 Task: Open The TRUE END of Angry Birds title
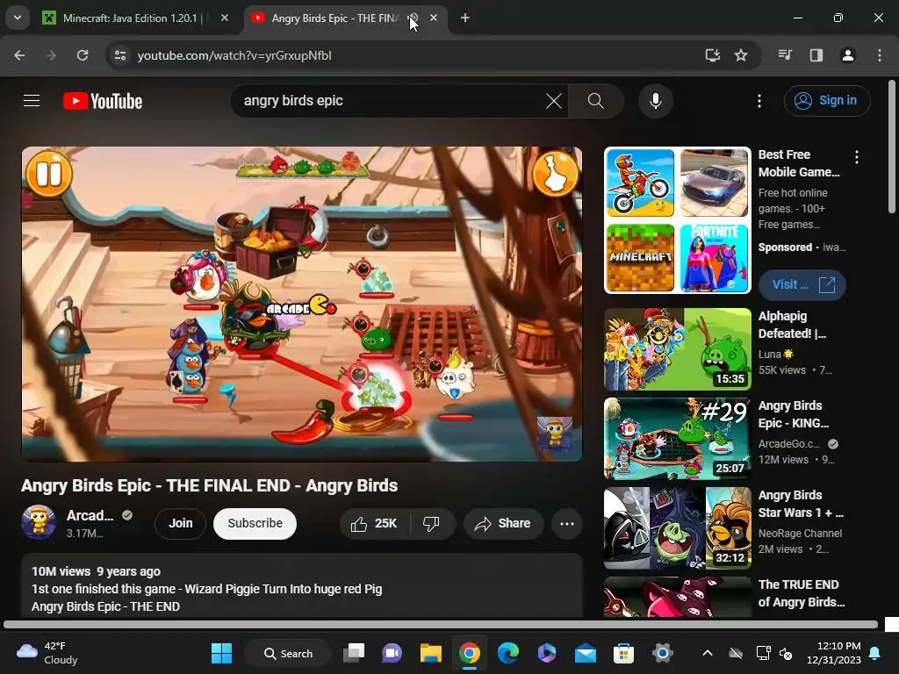801,593
